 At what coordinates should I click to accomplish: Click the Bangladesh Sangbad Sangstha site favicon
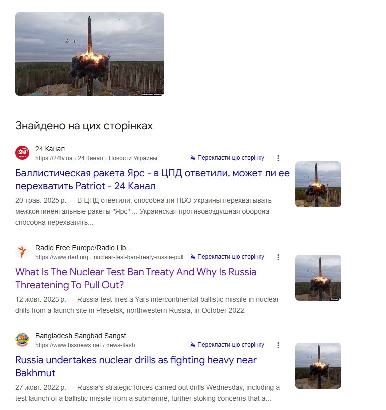click(22, 340)
